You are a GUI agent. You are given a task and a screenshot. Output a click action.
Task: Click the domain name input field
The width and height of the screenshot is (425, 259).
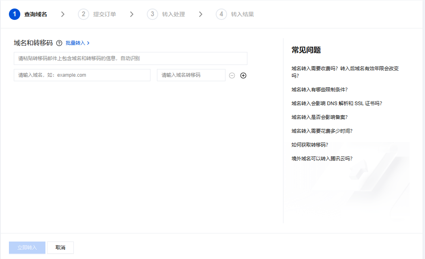pos(82,75)
